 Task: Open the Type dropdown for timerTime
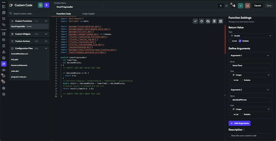pos(251,75)
